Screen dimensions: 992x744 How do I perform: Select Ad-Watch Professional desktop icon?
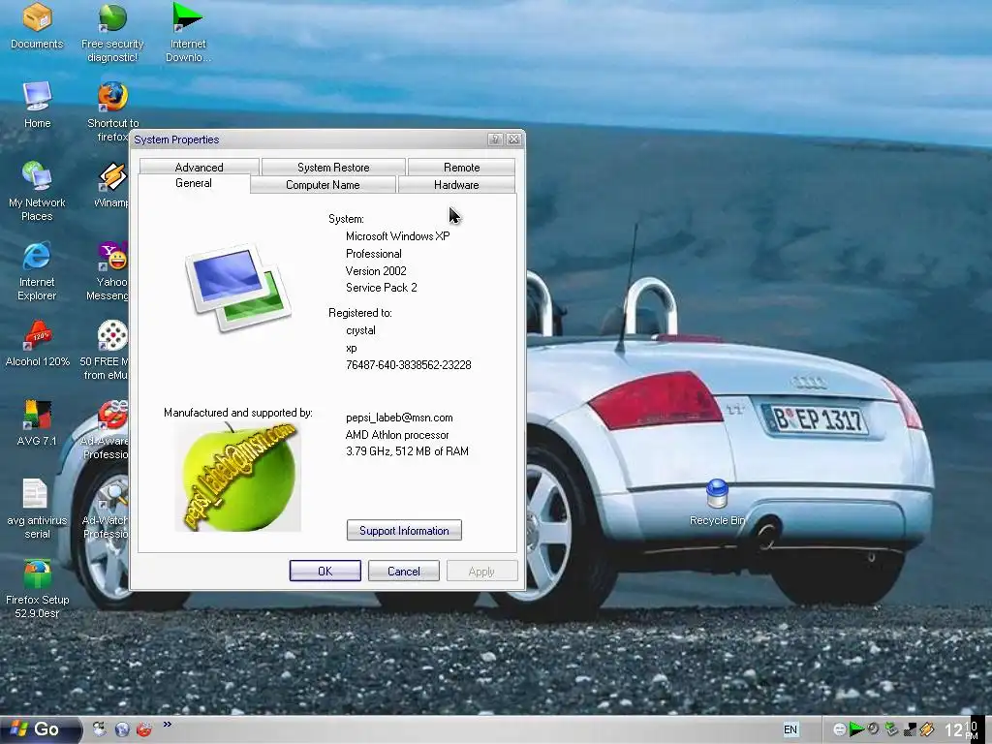[106, 509]
